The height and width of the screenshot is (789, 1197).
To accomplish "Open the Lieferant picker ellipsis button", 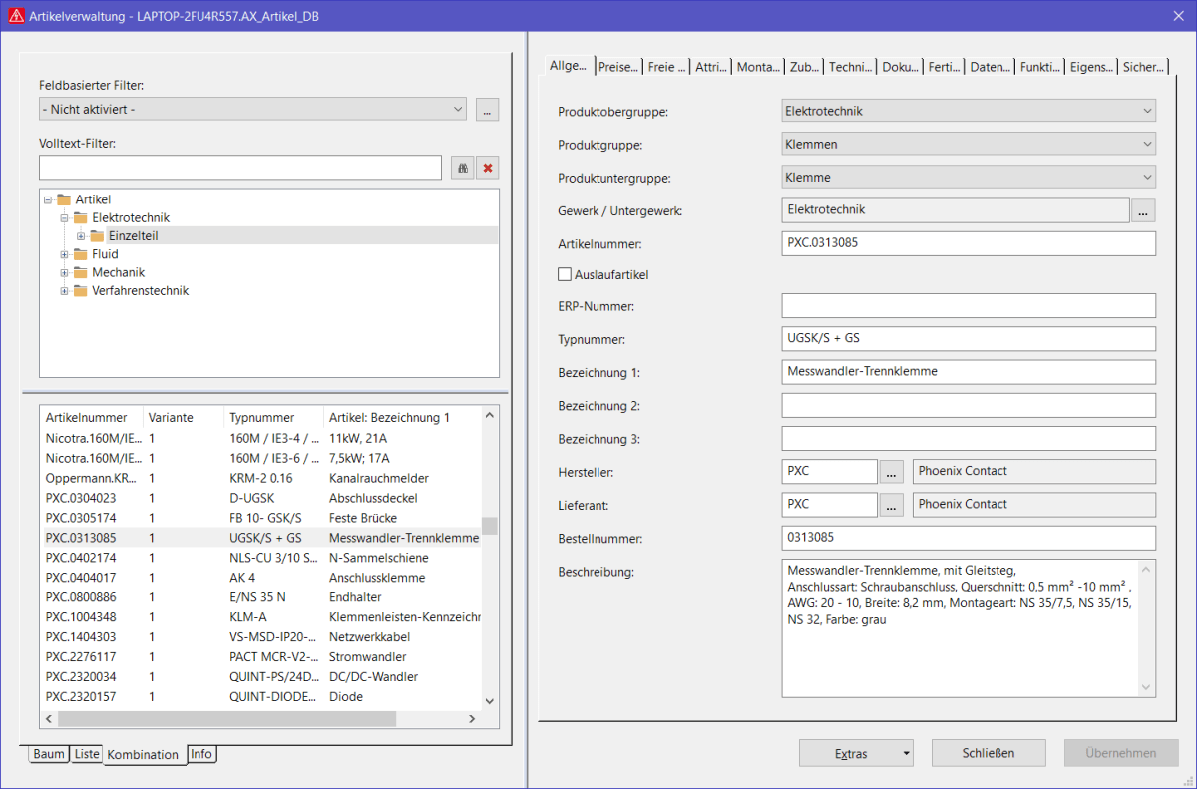I will coord(891,504).
